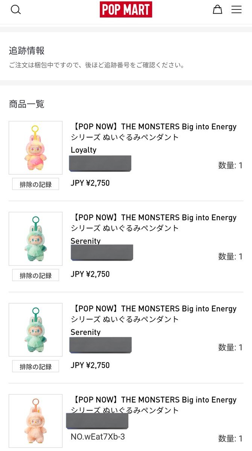Click the Loyalty variant label
This screenshot has width=252, height=451.
coord(83,150)
